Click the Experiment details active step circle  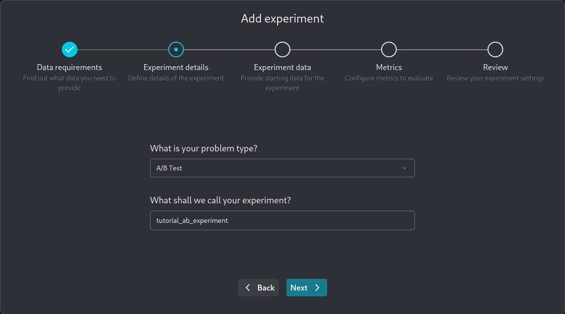click(176, 49)
